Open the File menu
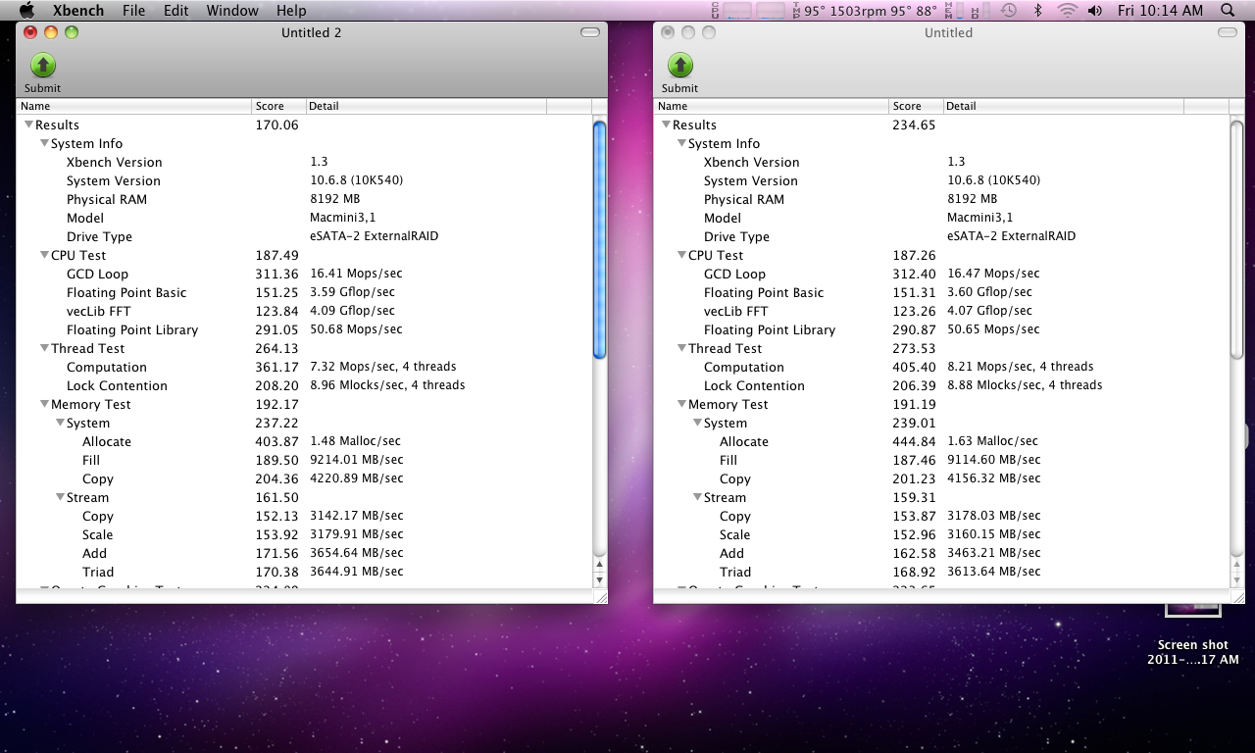This screenshot has height=753, width=1255. (133, 10)
